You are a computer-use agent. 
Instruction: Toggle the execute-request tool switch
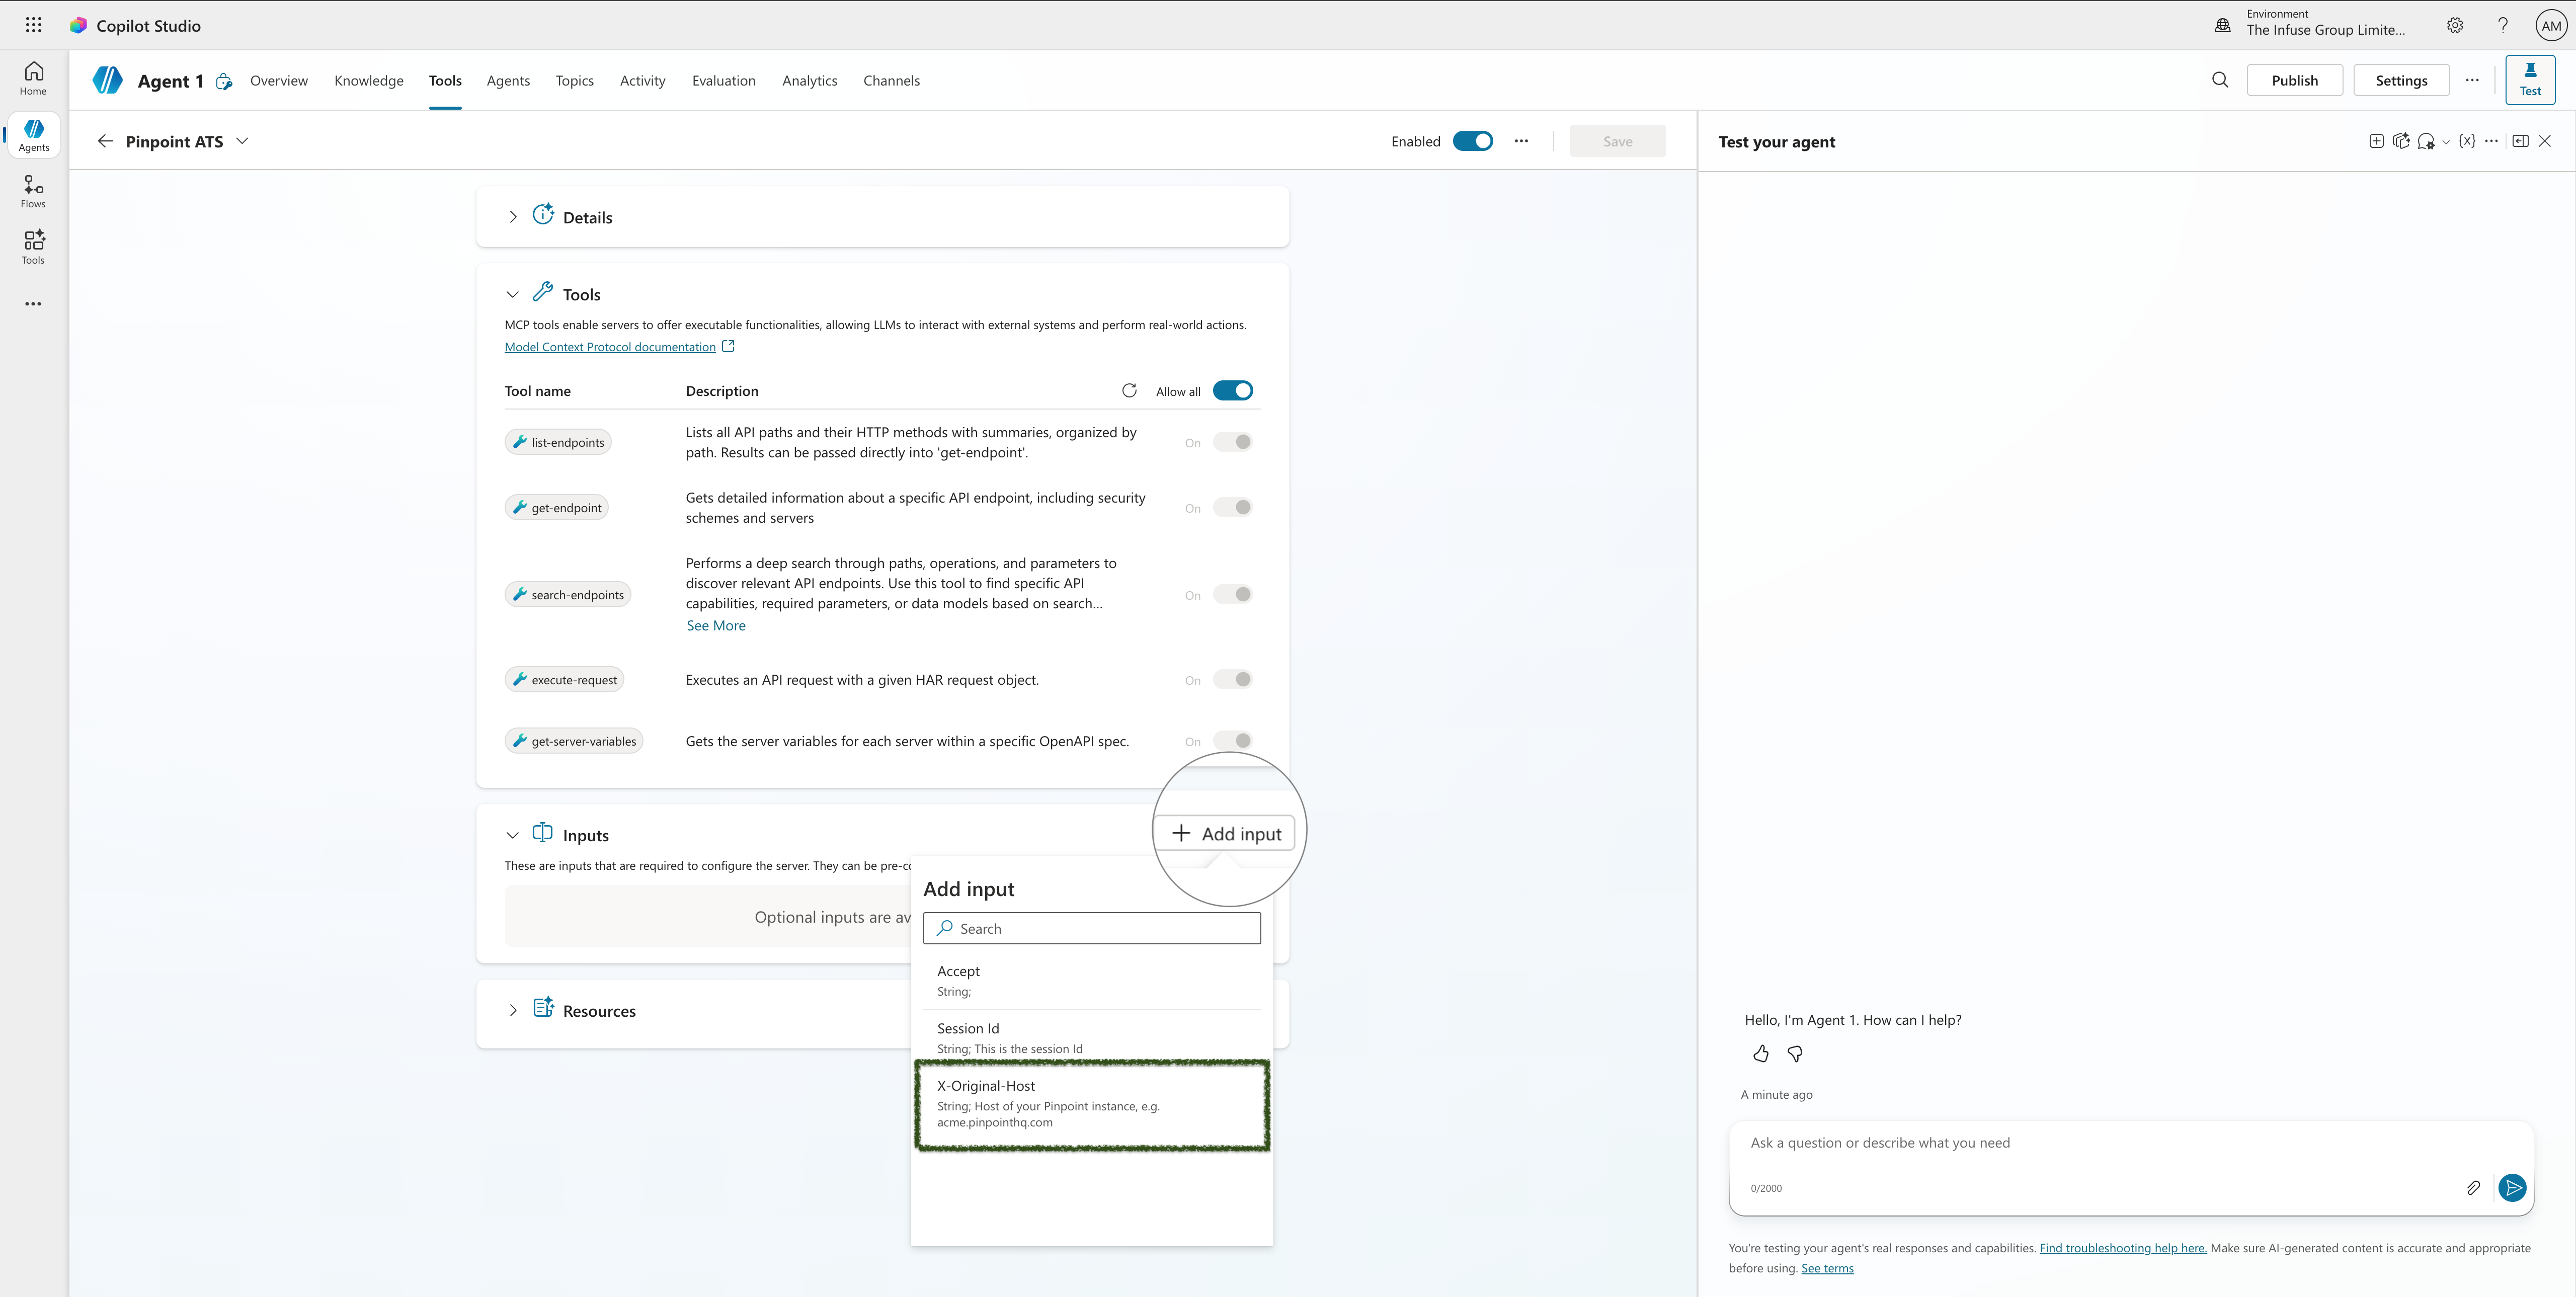click(1232, 679)
